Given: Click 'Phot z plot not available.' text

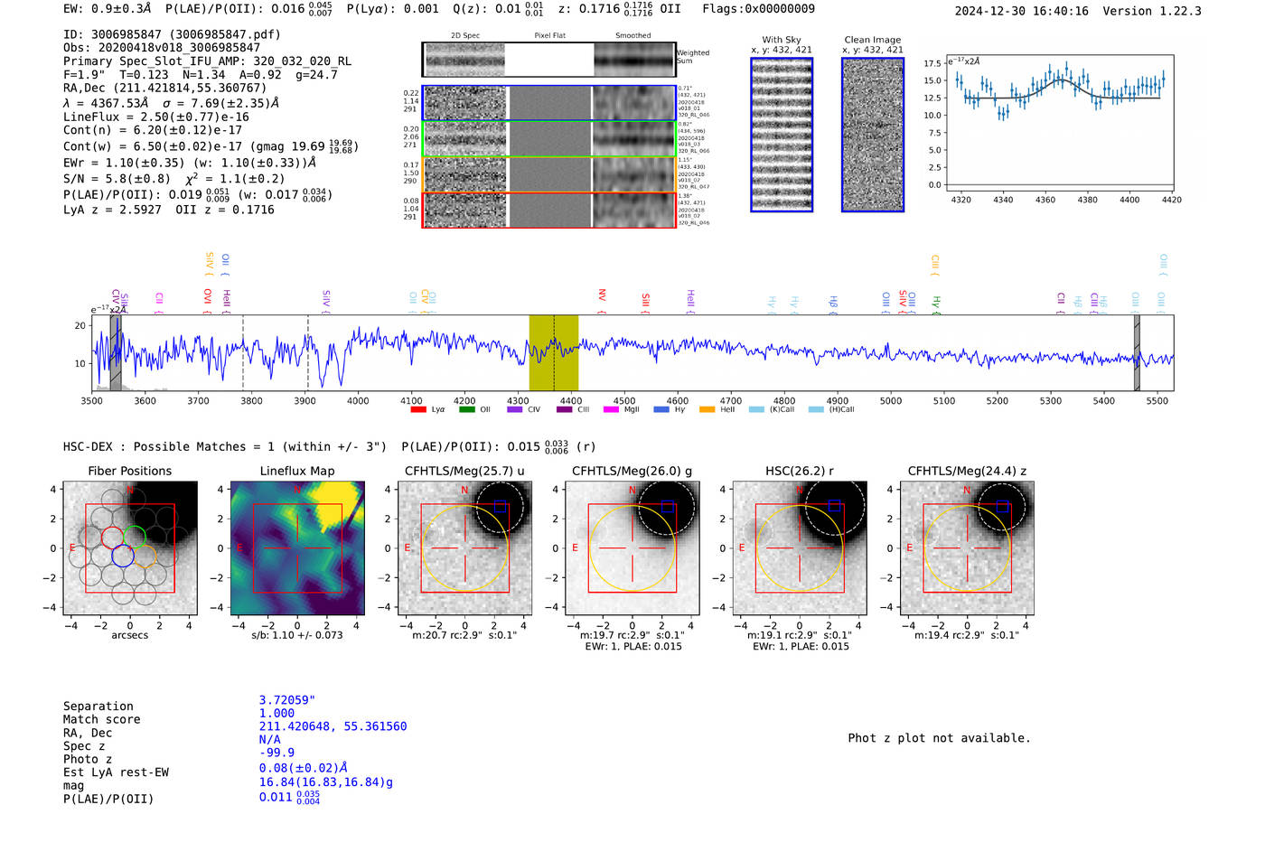Looking at the screenshot, I should pos(939,738).
